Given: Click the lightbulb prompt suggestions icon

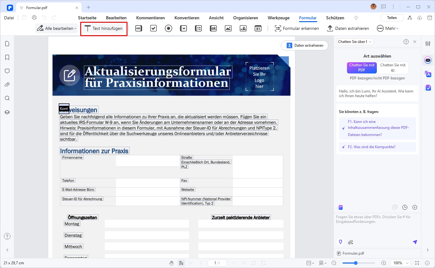Looking at the screenshot, I should pyautogui.click(x=340, y=242).
